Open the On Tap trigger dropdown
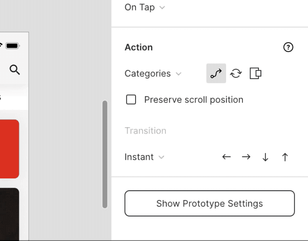This screenshot has height=241, width=308. 145,8
